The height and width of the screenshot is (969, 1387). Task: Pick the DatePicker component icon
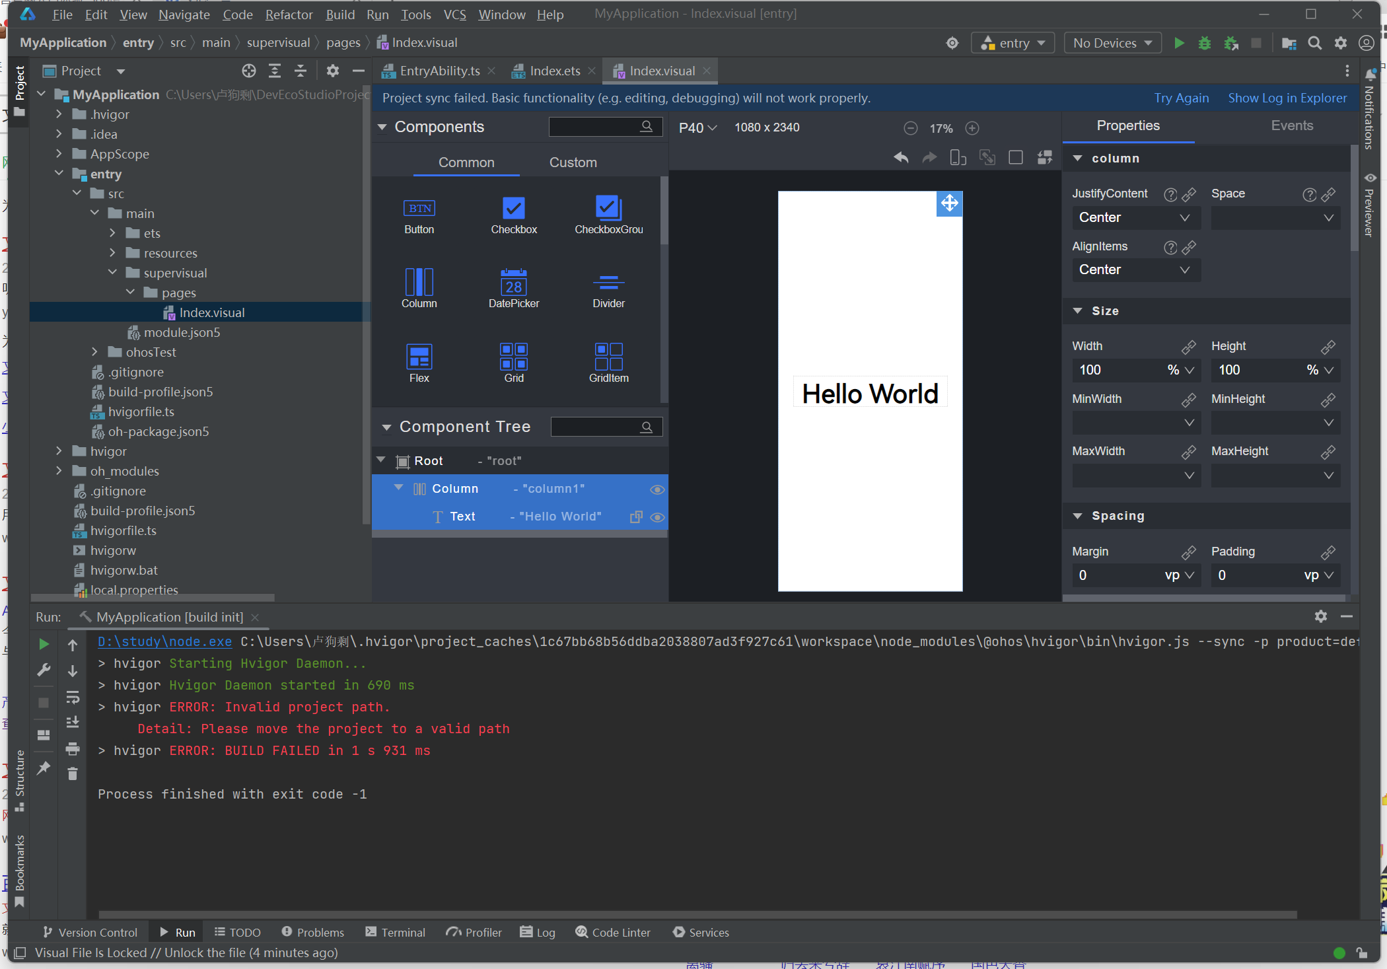pos(513,282)
